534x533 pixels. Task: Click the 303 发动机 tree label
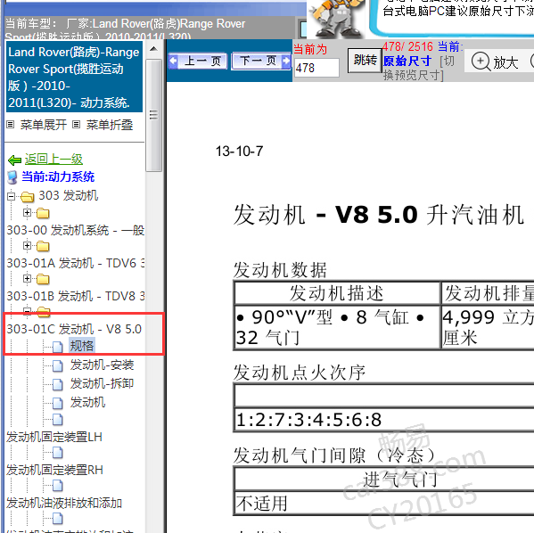point(69,195)
